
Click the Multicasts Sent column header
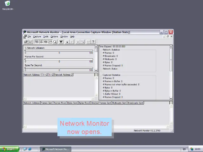point(119,103)
